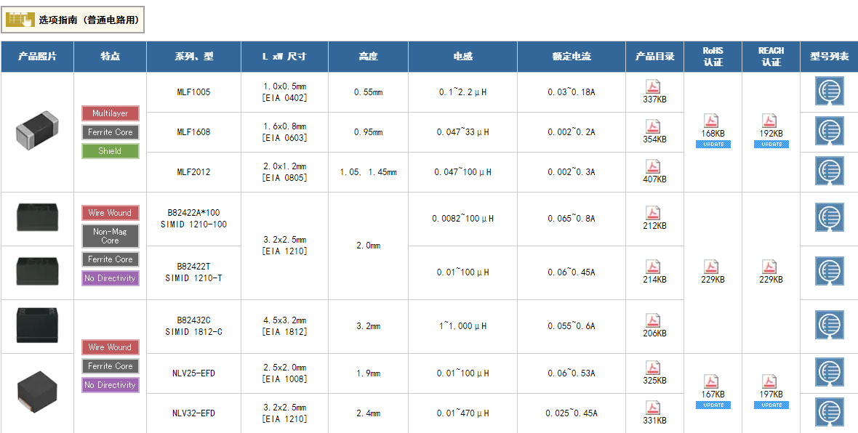The image size is (858, 433).
Task: Click the Non-Mag Core feature tag
Action: (x=110, y=235)
